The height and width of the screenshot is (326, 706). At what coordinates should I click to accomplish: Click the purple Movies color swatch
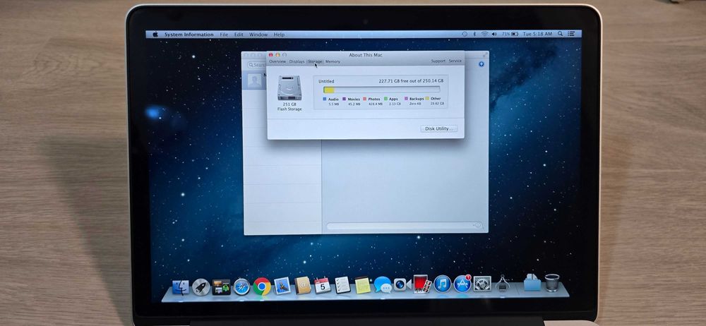click(344, 99)
